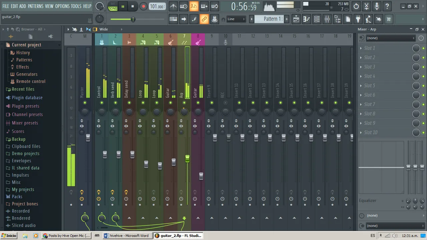427x240 pixels.
Task: Open the piano roll view icon
Action: tap(306, 19)
